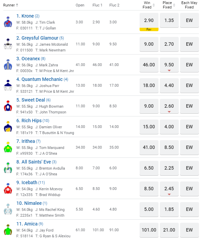Click Oceanex's striped silks icon
This screenshot has width=203, height=239.
click(x=8, y=65)
